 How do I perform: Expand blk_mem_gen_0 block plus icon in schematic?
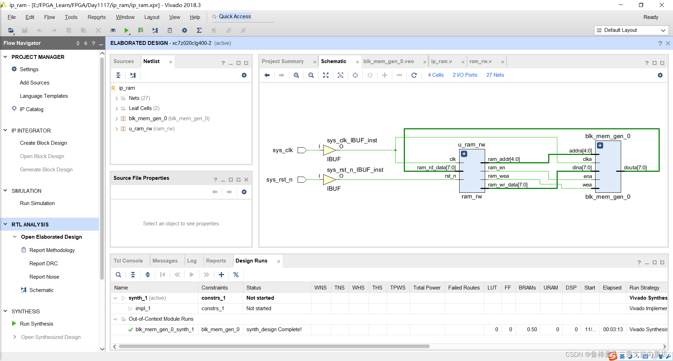click(x=600, y=145)
